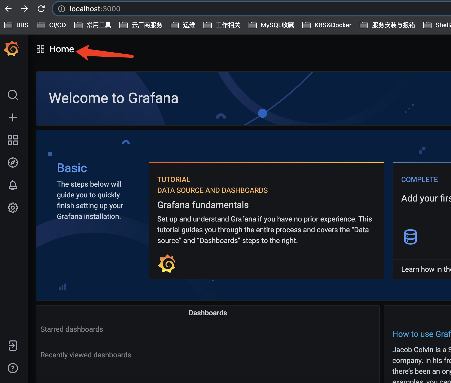
Task: Open the 常用工具 bookmarks folder
Action: coord(93,25)
